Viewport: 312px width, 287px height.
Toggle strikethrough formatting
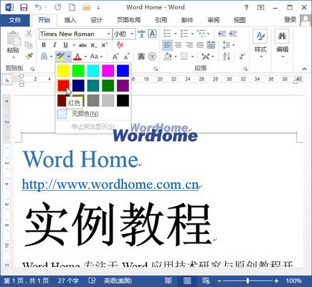(x=82, y=45)
